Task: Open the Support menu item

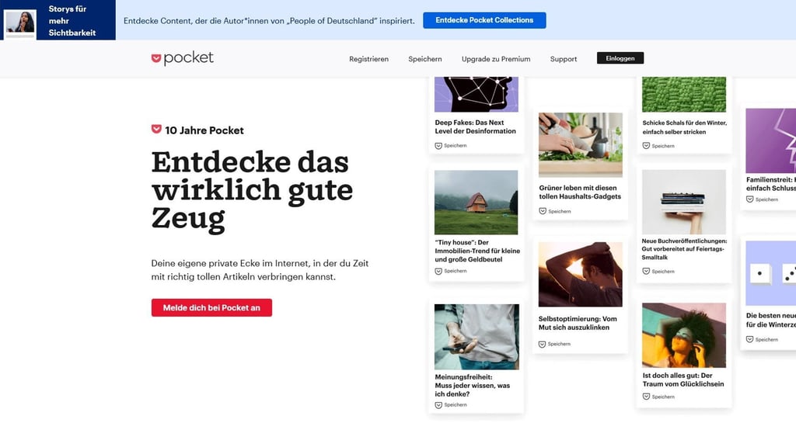Action: click(563, 58)
